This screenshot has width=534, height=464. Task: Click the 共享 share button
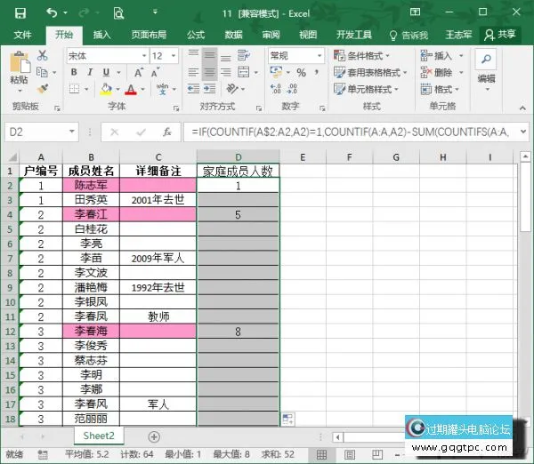(499, 35)
